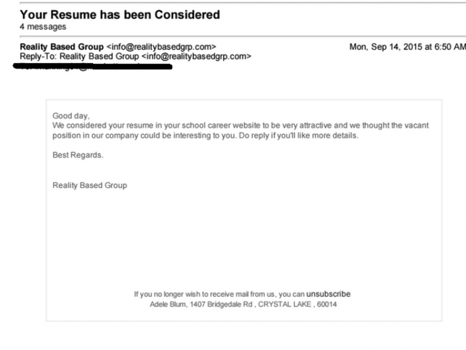Click the sentence starting 'We considered your resume'

click(x=241, y=126)
